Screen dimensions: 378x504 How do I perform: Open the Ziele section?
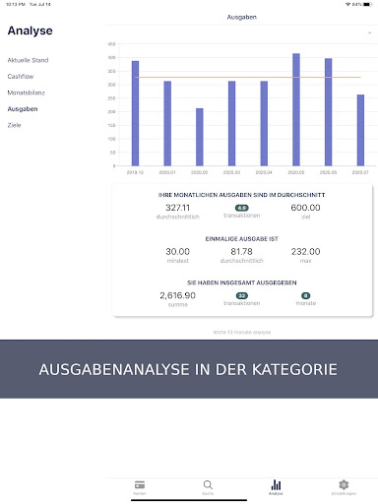(x=14, y=125)
